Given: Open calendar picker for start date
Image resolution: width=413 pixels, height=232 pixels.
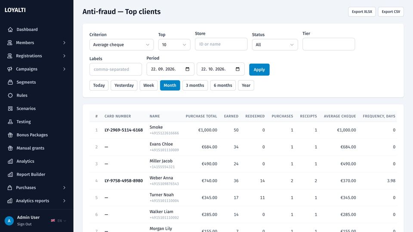Looking at the screenshot, I should [x=187, y=69].
